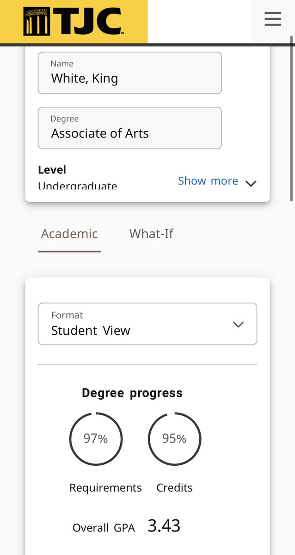
Task: Click the TJC logo
Action: pos(74,21)
